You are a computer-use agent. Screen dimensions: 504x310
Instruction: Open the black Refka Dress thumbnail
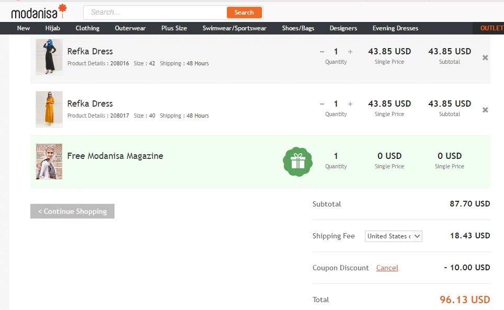click(x=49, y=57)
